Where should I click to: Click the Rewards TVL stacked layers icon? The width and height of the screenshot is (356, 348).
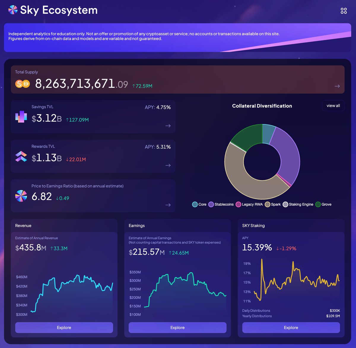tap(21, 157)
